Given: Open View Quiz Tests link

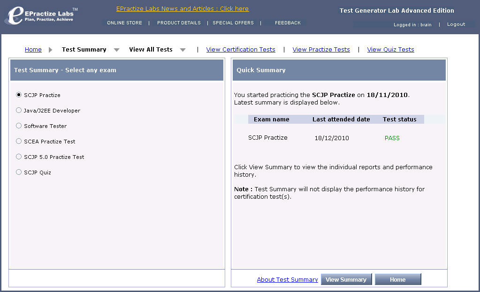Looking at the screenshot, I should click(390, 50).
